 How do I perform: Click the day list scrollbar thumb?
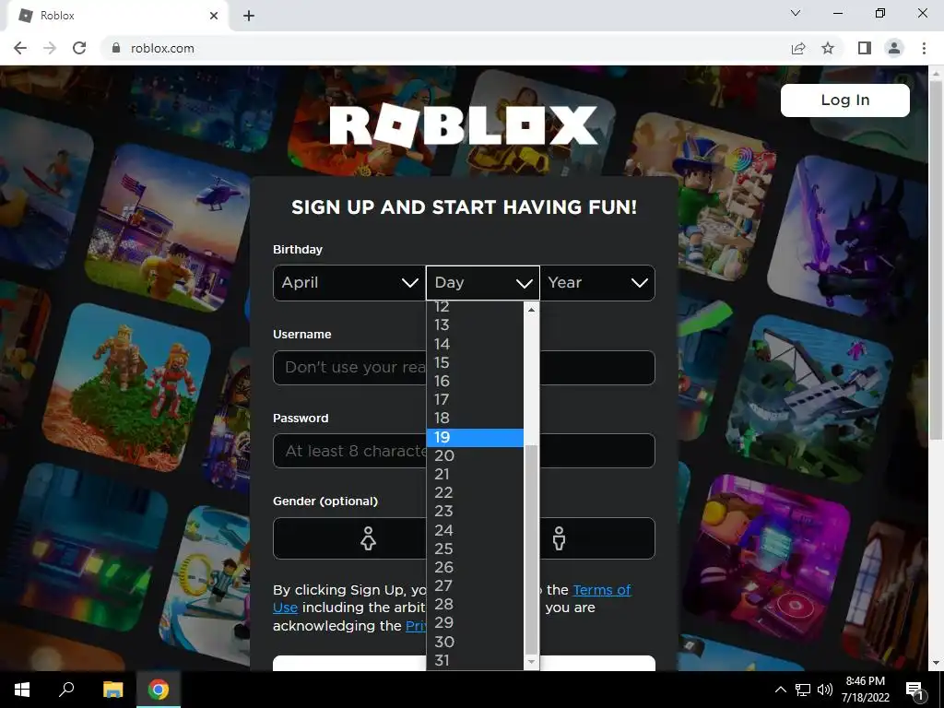[x=531, y=549]
